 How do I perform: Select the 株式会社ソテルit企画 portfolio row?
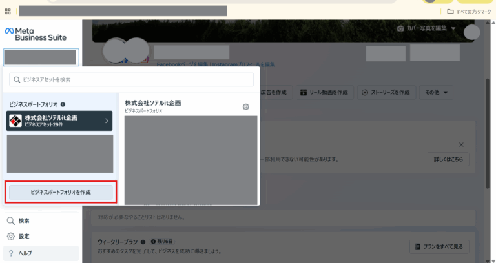(59, 121)
